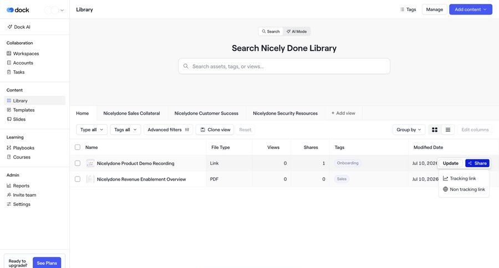Click the thumbnail icon for Product Demo Recording
This screenshot has height=268, width=499.
point(90,163)
